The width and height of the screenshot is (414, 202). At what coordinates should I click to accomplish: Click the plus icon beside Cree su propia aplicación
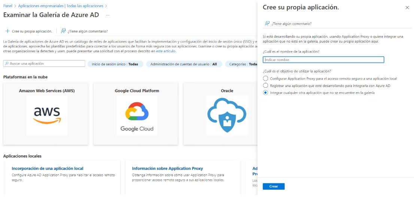(x=7, y=31)
